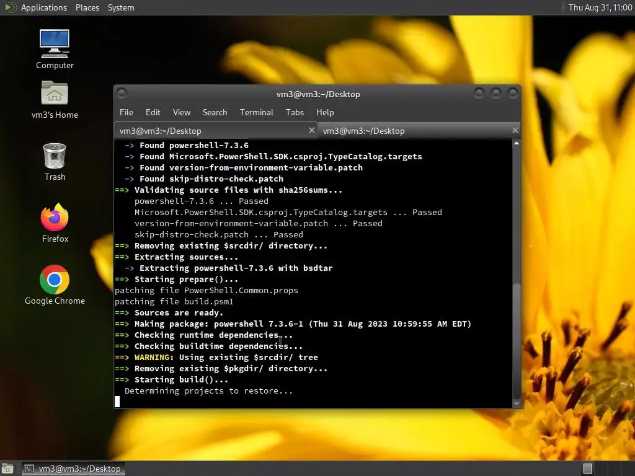Open the File menu in terminal
The image size is (635, 476).
click(x=127, y=113)
